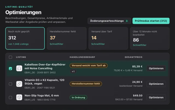Click Schnellfilter link under Herstellernummer fehlt
Image resolution: width=175 pixels, height=110 pixels.
tap(57, 44)
